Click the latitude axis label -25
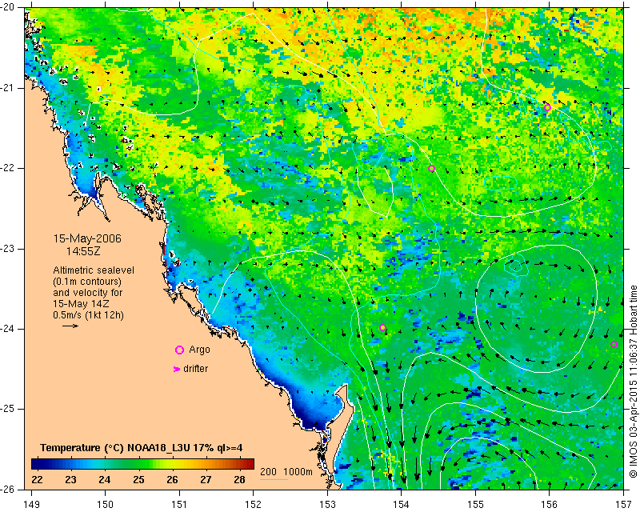 point(7,409)
